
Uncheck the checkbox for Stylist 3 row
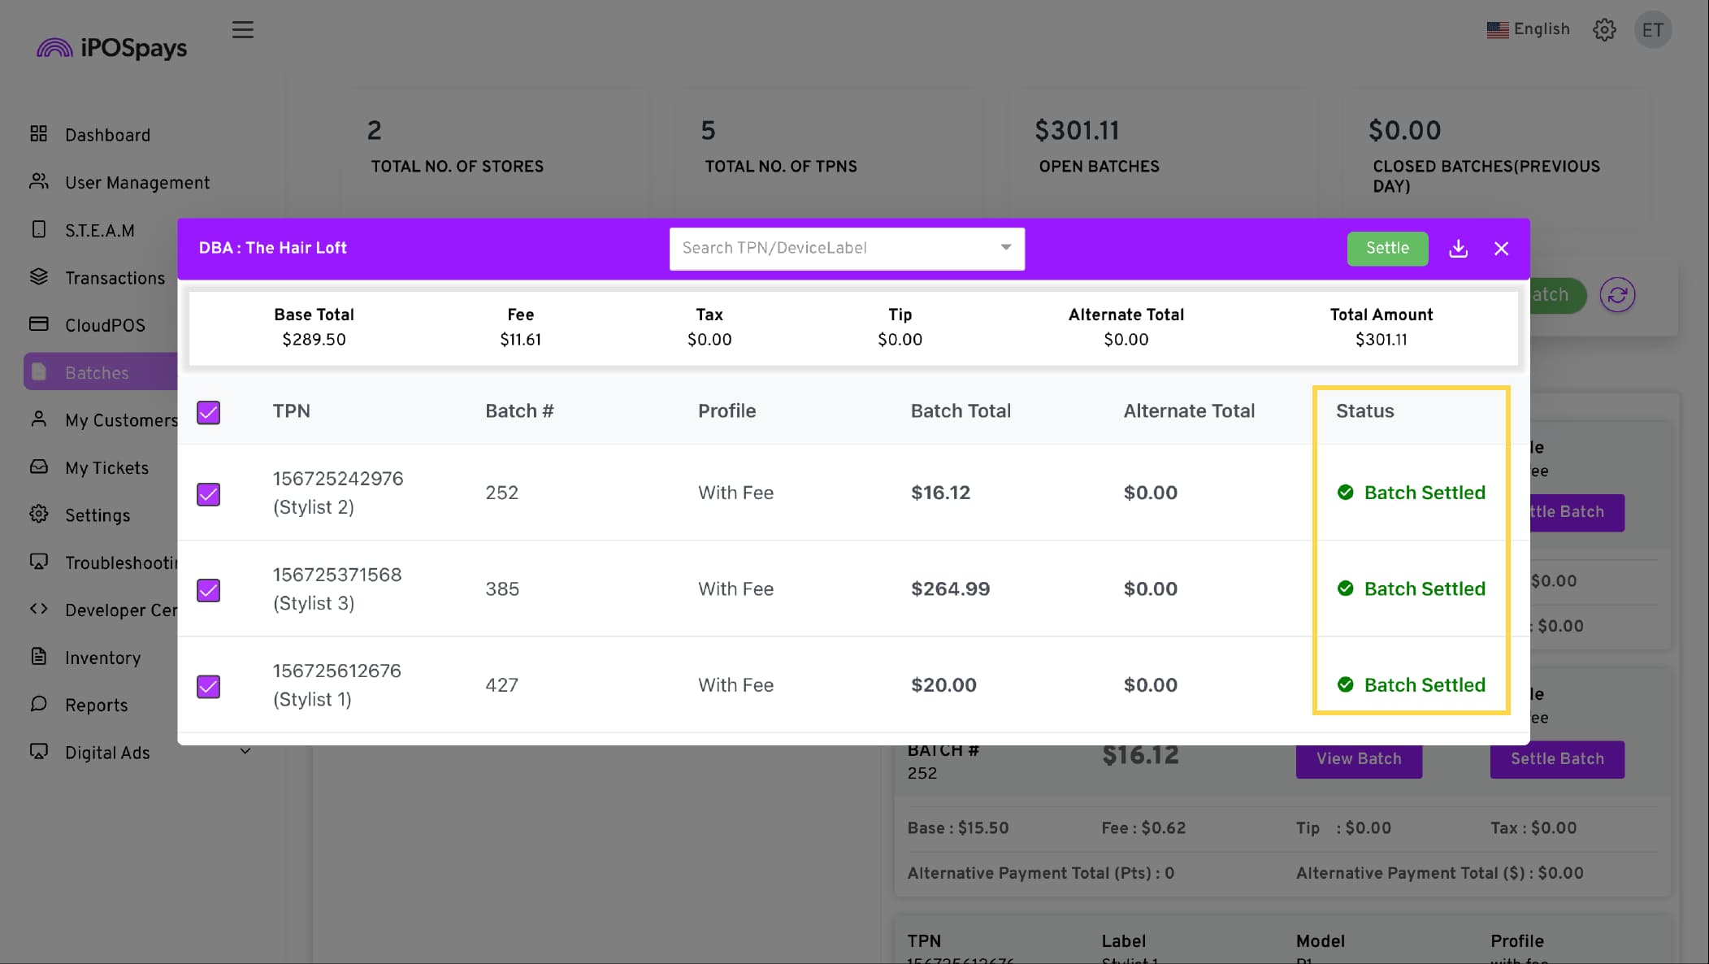[208, 590]
